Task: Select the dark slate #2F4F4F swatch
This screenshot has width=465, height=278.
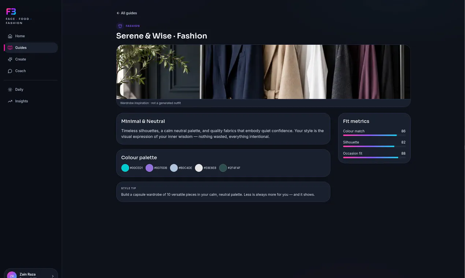Action: click(223, 168)
